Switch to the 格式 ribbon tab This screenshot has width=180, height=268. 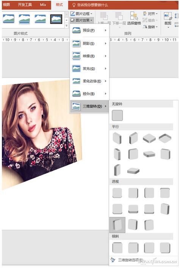59,5
